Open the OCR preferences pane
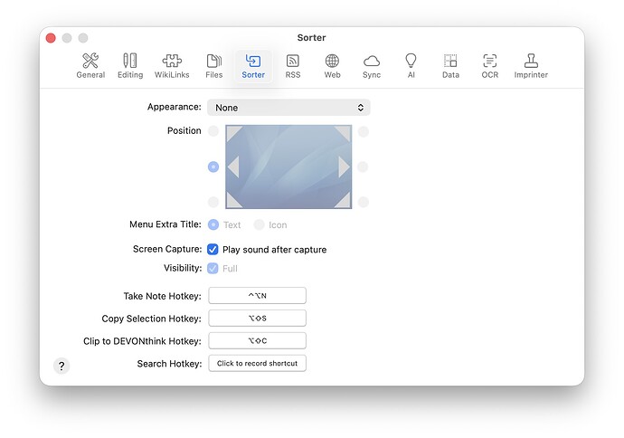624x438 pixels. 490,66
